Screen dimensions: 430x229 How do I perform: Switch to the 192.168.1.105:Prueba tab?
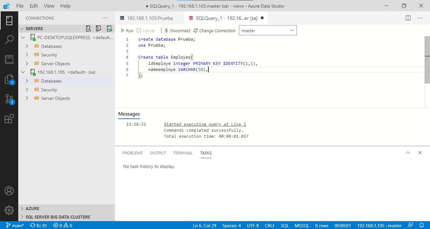pyautogui.click(x=149, y=18)
